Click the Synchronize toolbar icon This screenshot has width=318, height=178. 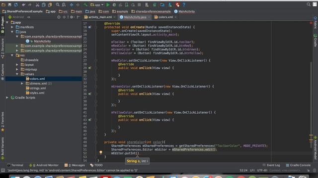click(16, 4)
